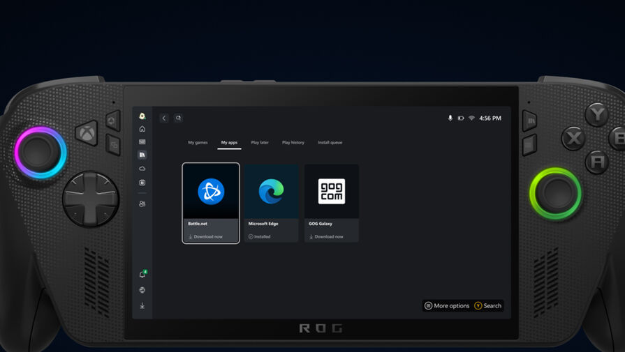Click the battery status icon
The height and width of the screenshot is (352, 625).
point(461,118)
